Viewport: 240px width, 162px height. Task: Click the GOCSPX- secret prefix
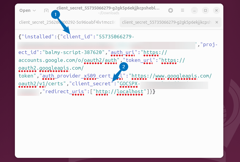[x=130, y=84]
